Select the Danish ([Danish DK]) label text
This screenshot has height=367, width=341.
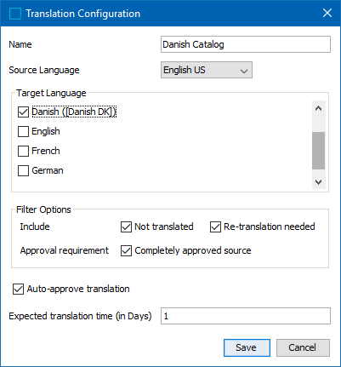[74, 112]
